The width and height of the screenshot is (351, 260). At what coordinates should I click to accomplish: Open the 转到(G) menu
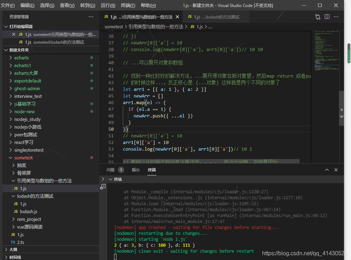point(87,5)
